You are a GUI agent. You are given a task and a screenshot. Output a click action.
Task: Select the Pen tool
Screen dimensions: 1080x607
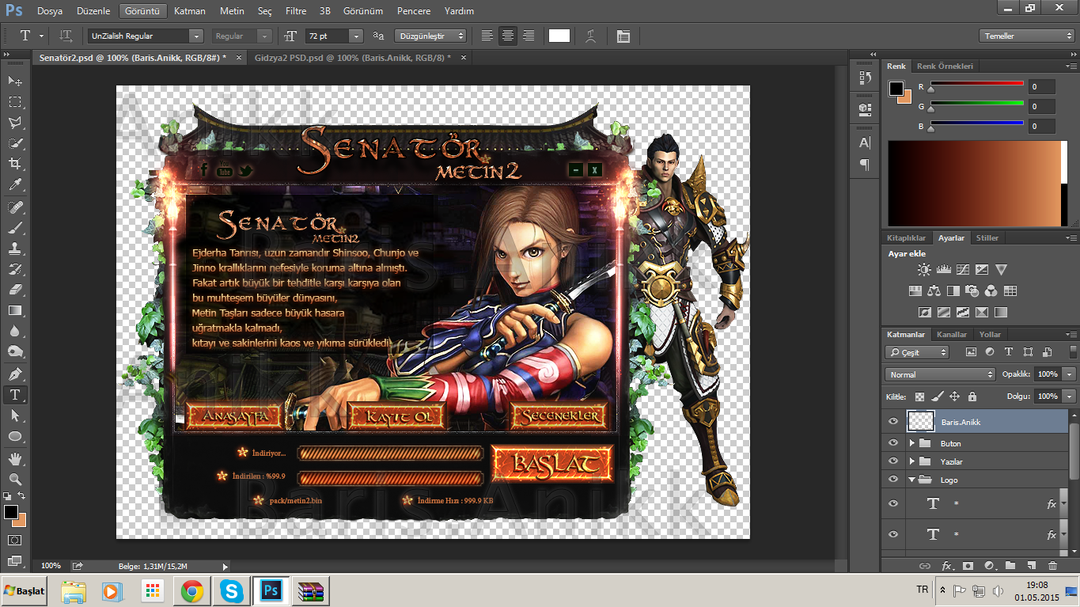click(15, 374)
